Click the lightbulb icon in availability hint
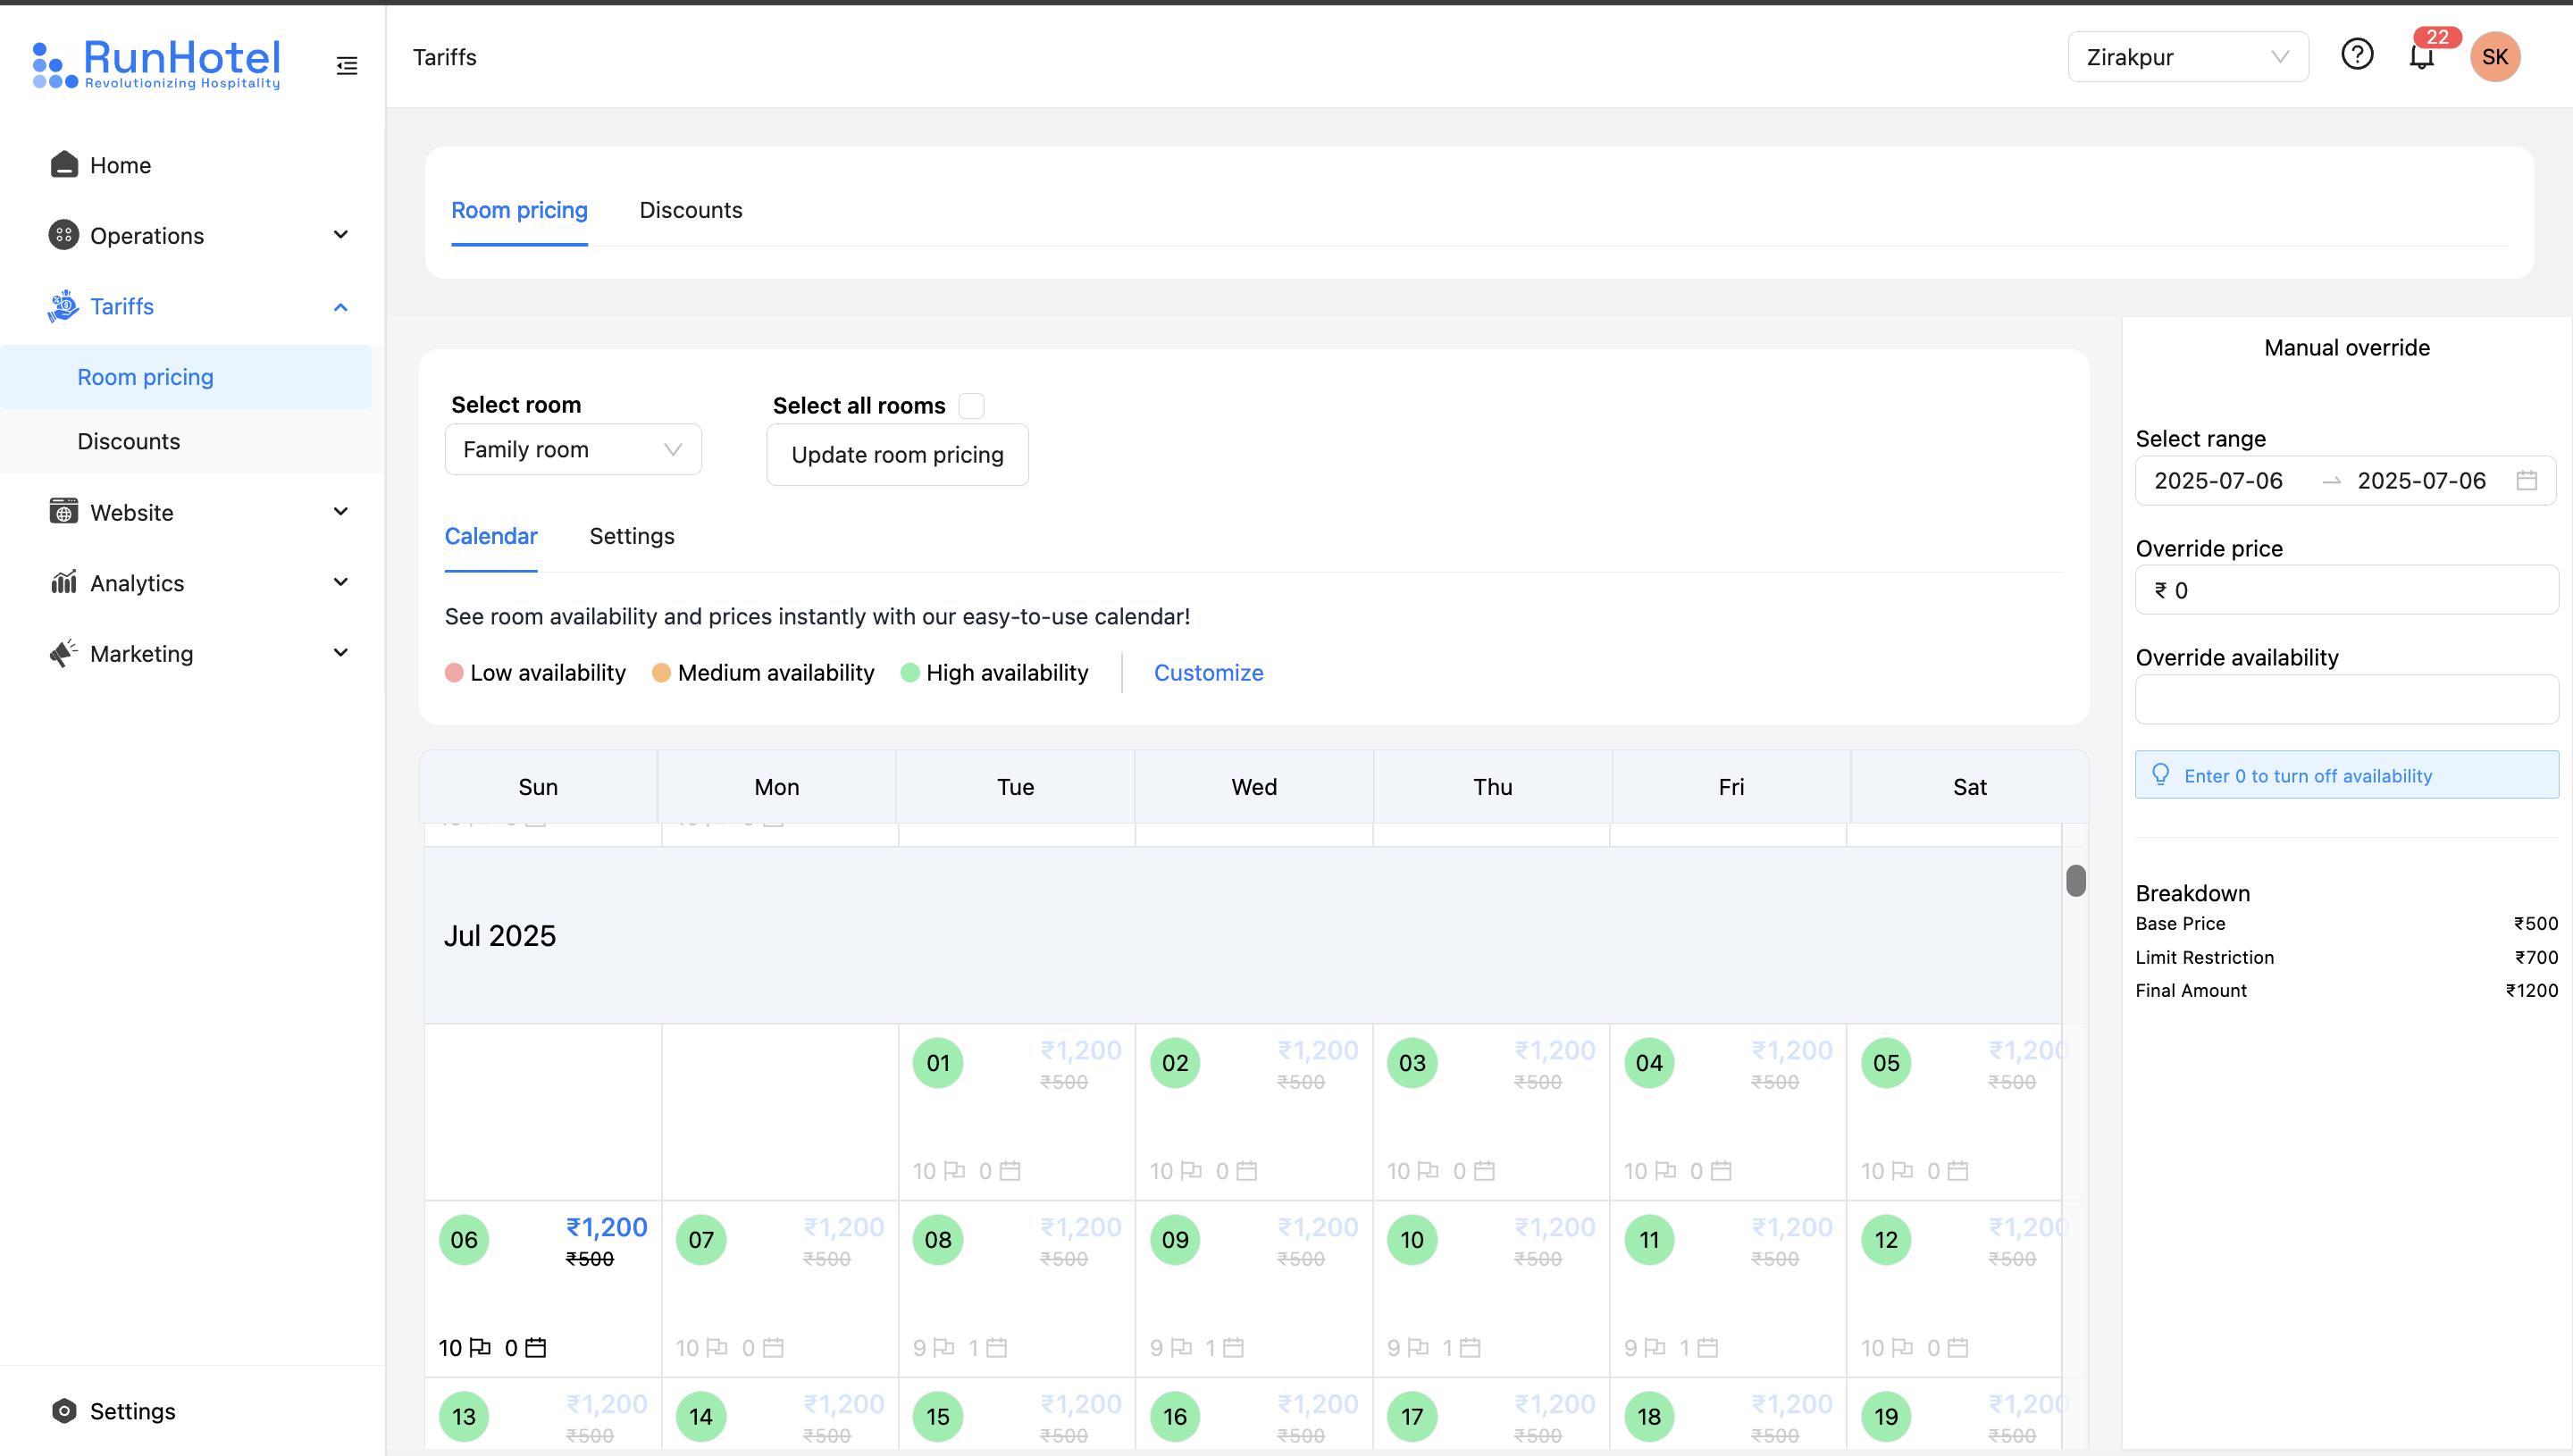 2160,775
